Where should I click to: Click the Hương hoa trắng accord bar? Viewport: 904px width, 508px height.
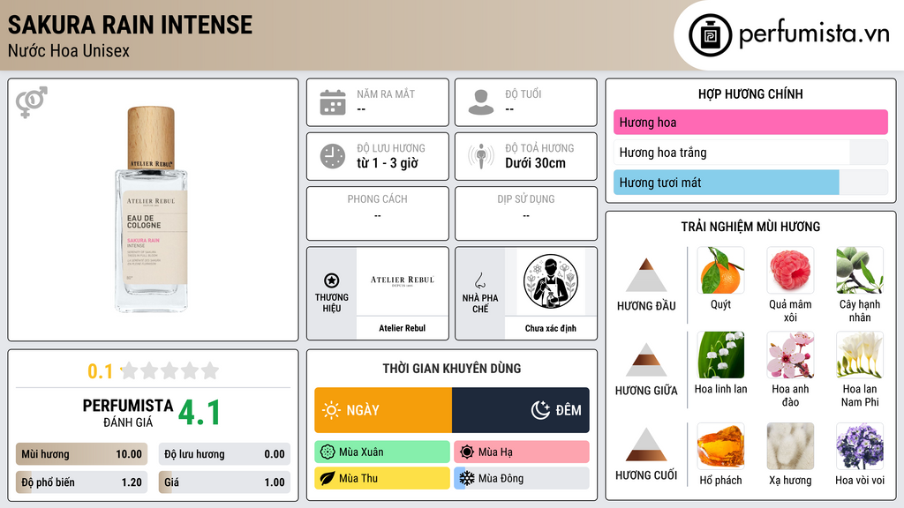point(750,153)
